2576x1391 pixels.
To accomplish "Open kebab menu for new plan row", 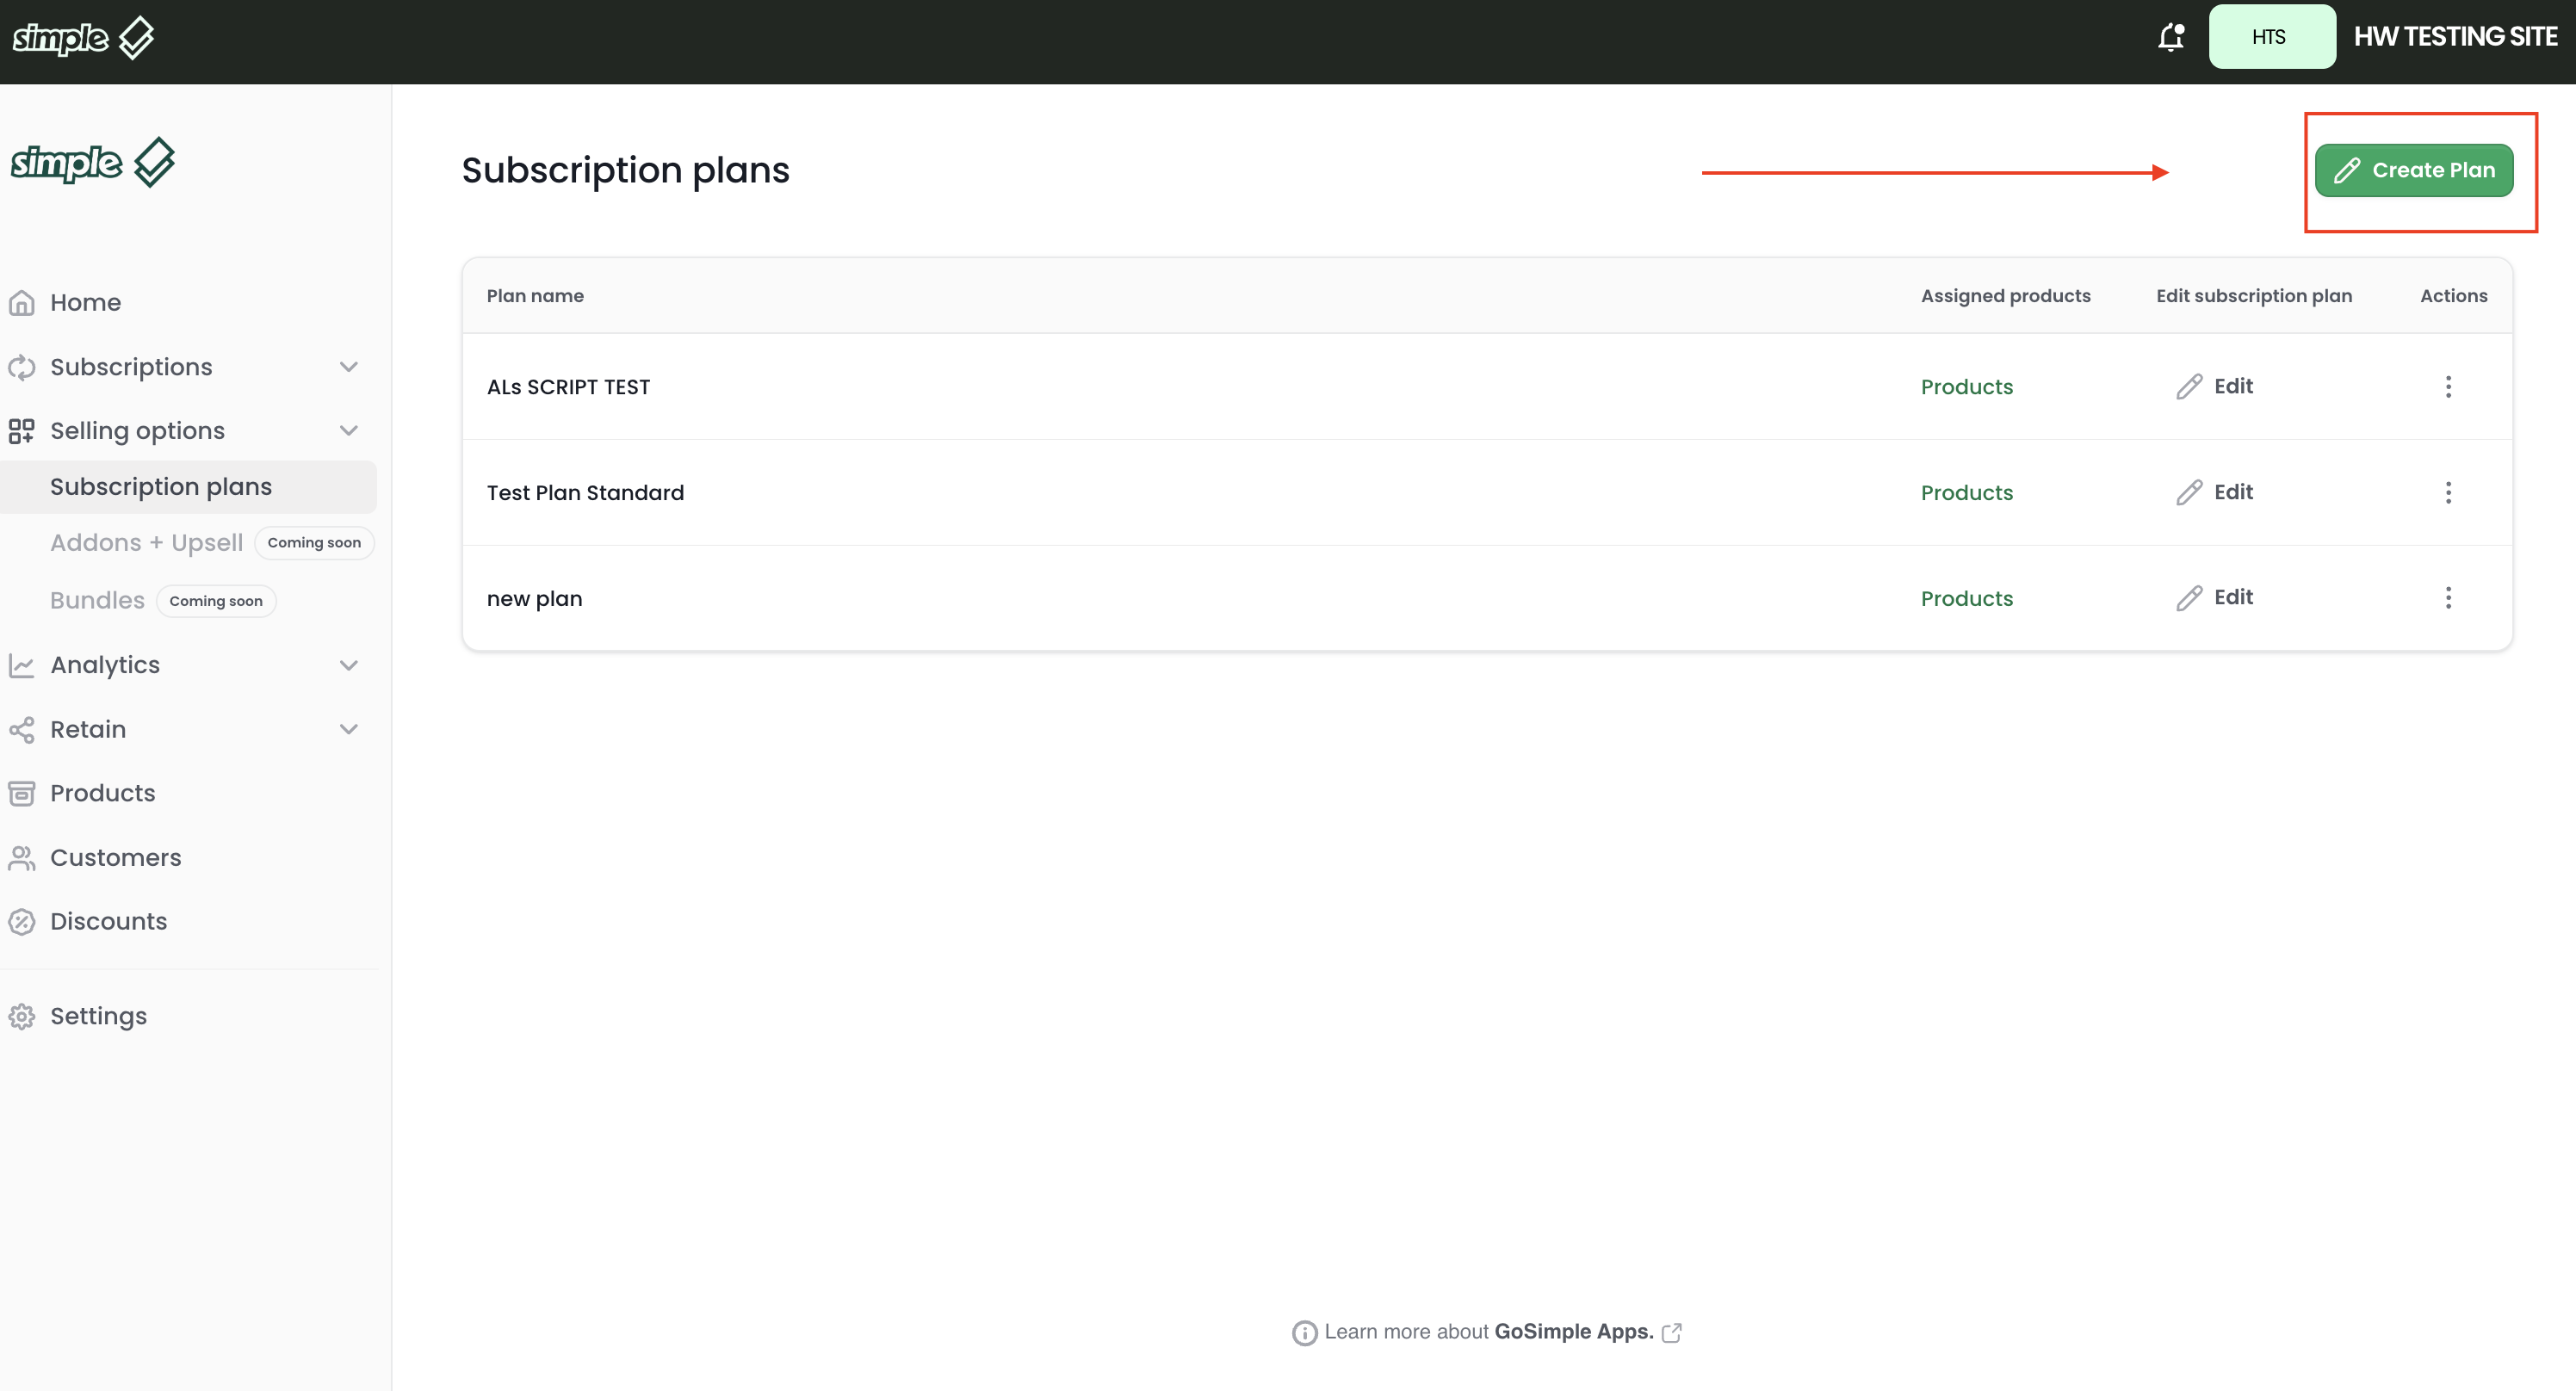I will pyautogui.click(x=2448, y=598).
